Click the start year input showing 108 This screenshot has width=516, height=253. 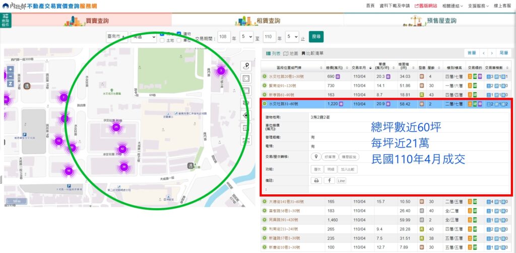(x=223, y=37)
